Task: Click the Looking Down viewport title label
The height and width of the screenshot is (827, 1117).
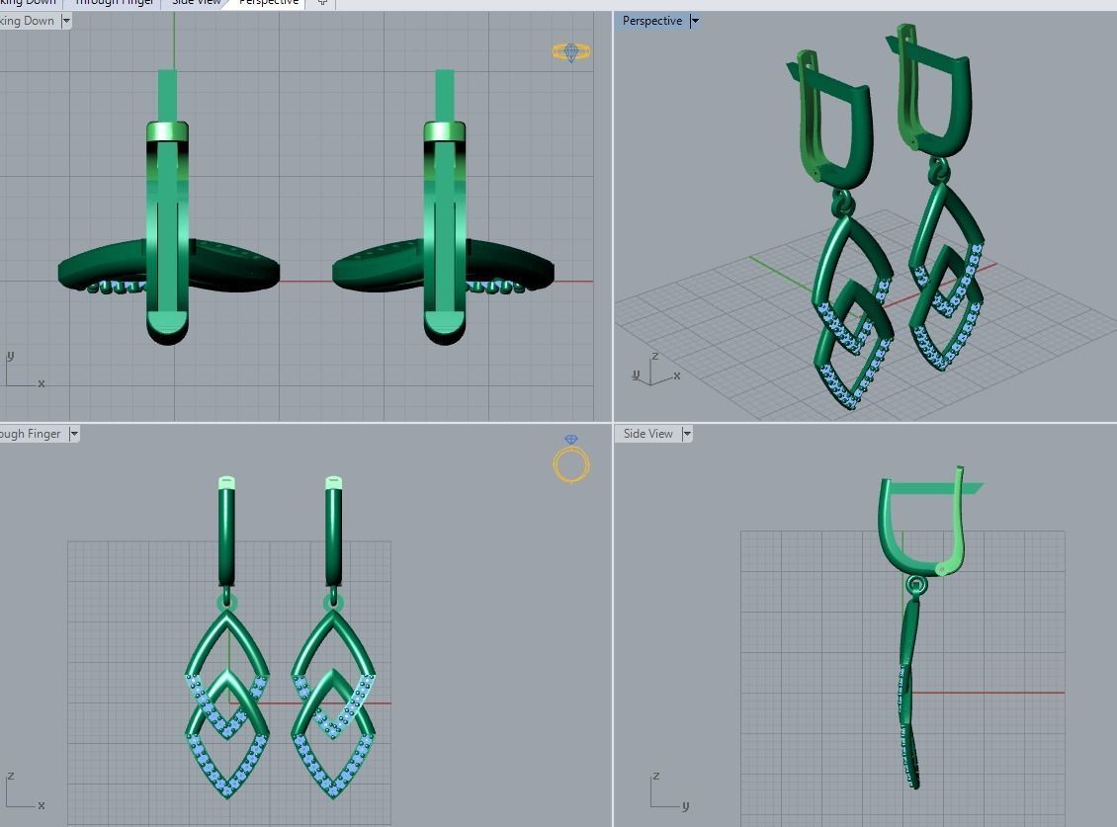Action: click(27, 21)
